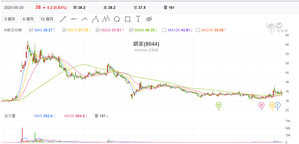This screenshot has width=299, height=144.
Task: Click the pink 20 marker below chart
Action: pos(261,105)
